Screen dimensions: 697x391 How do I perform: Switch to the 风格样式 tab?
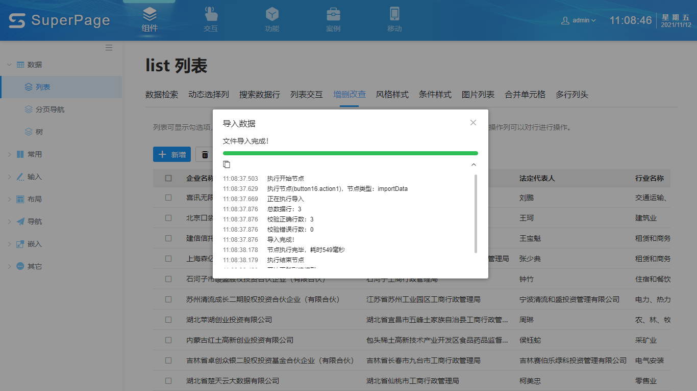click(x=392, y=95)
